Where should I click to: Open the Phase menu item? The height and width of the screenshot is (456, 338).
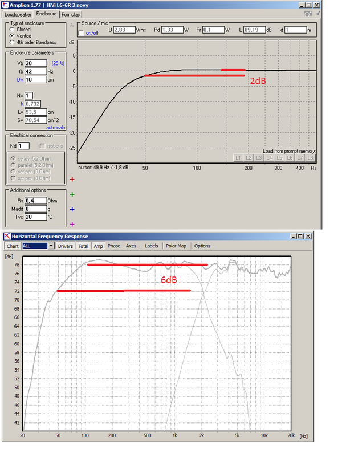[114, 246]
